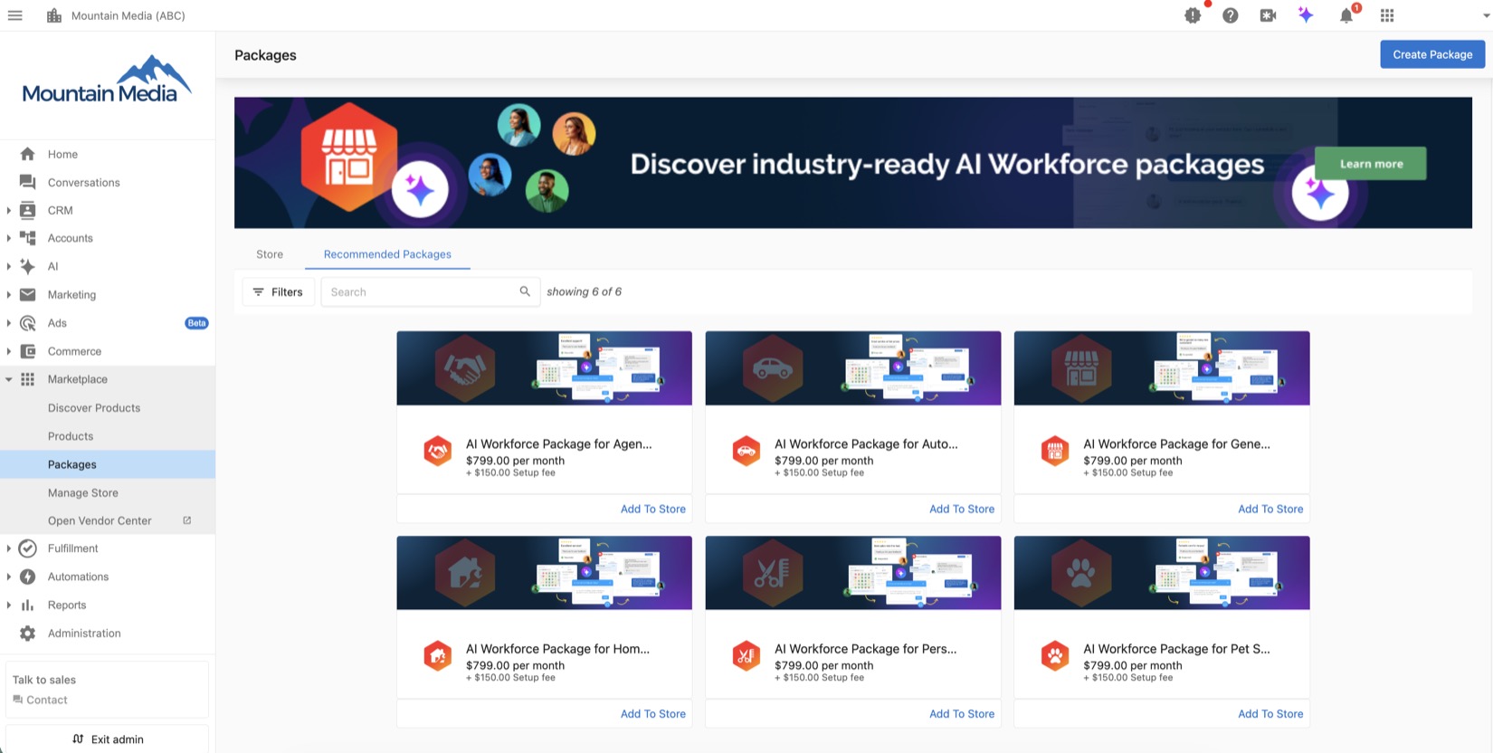Click the Home icon in sidebar

(x=28, y=154)
